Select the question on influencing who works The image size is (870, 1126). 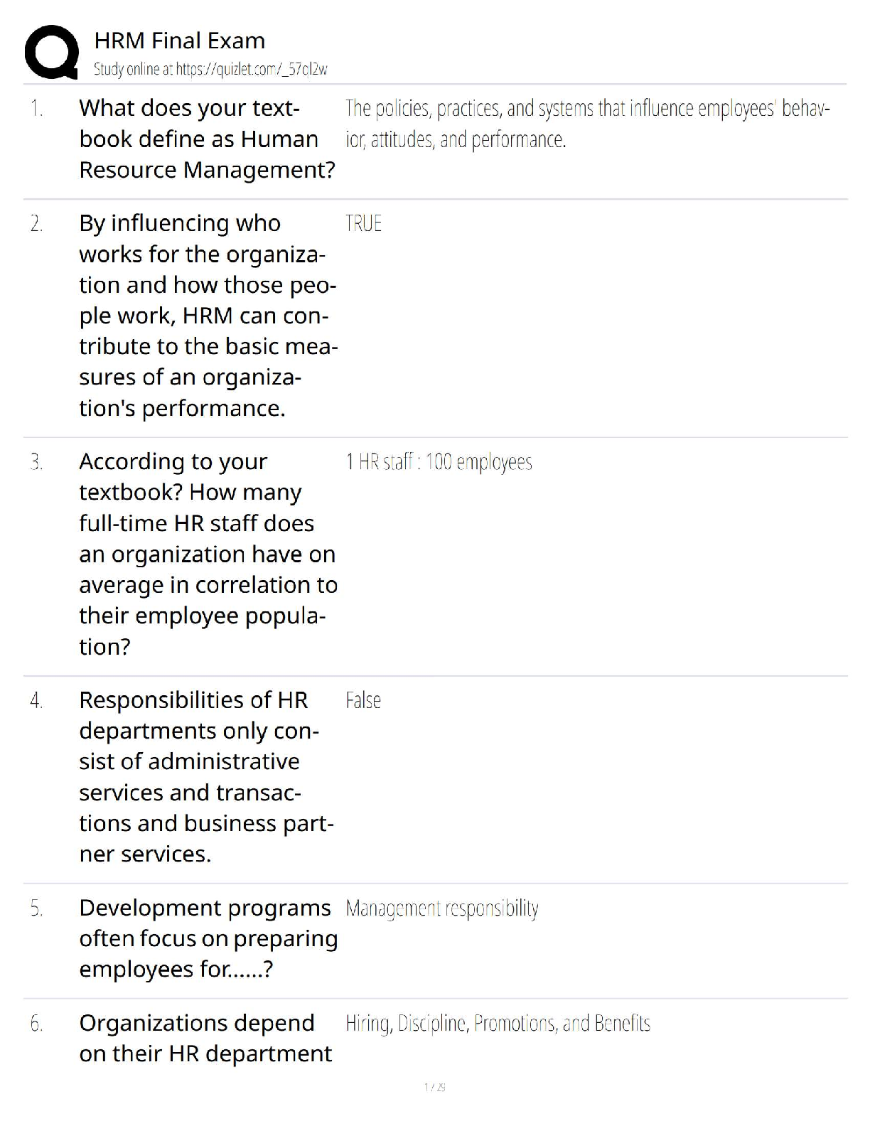pyautogui.click(x=208, y=315)
